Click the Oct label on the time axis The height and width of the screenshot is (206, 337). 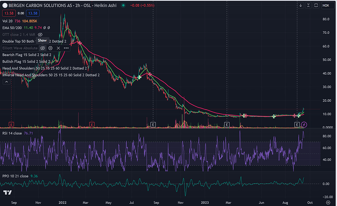click(x=310, y=203)
